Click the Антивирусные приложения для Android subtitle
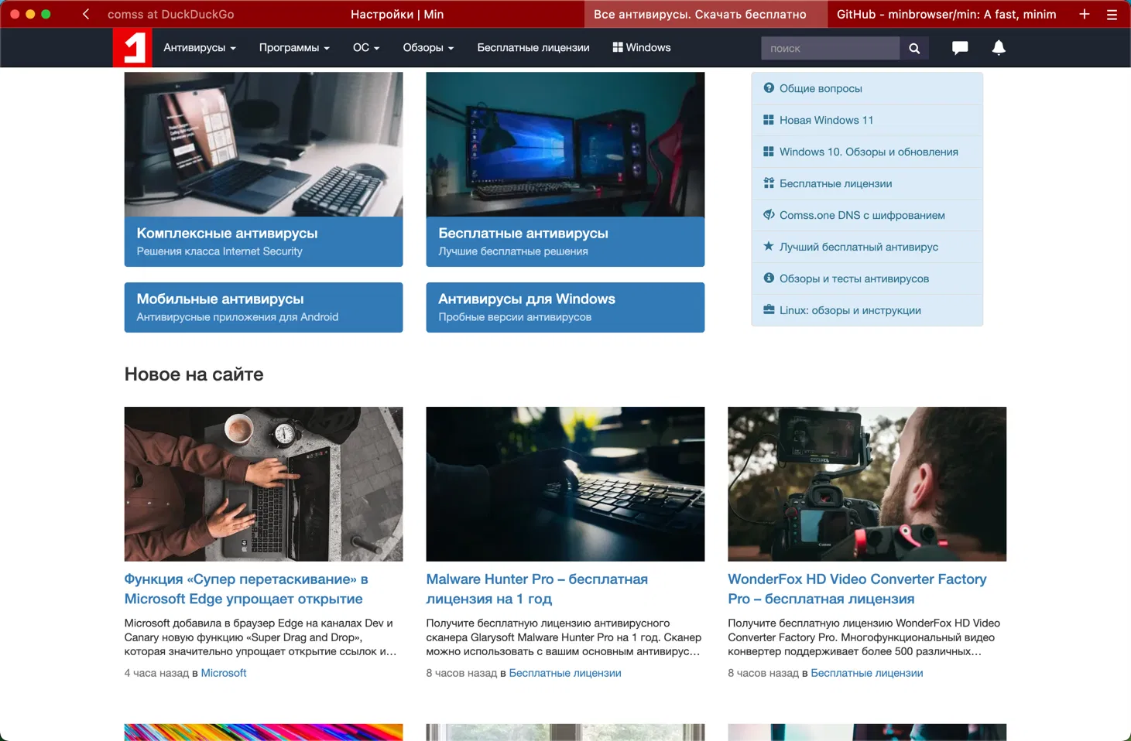Viewport: 1131px width, 741px height. 238,317
